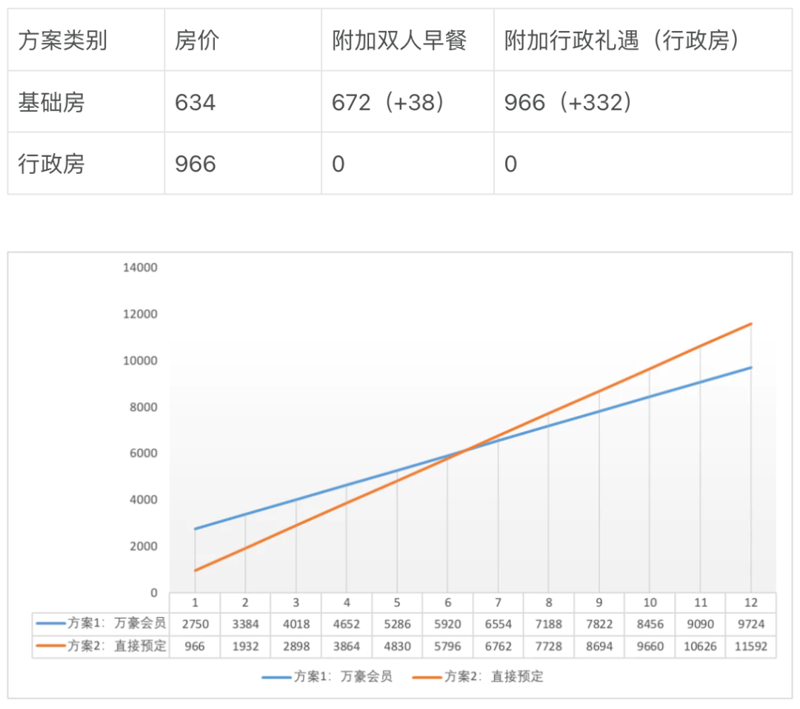Click the 10000 y-axis label

[x=140, y=361]
